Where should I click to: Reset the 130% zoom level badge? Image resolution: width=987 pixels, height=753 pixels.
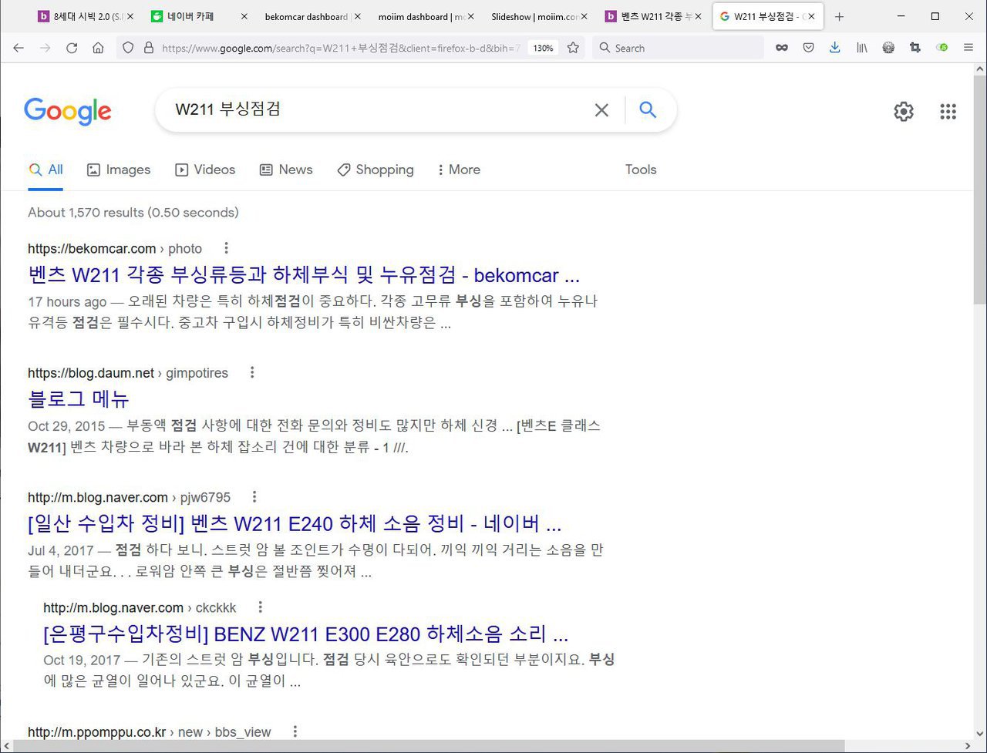pyautogui.click(x=543, y=48)
